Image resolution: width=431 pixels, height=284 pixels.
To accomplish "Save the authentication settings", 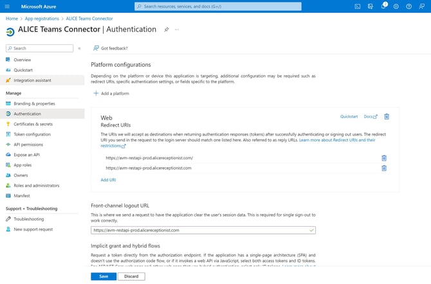I will coord(104,276).
